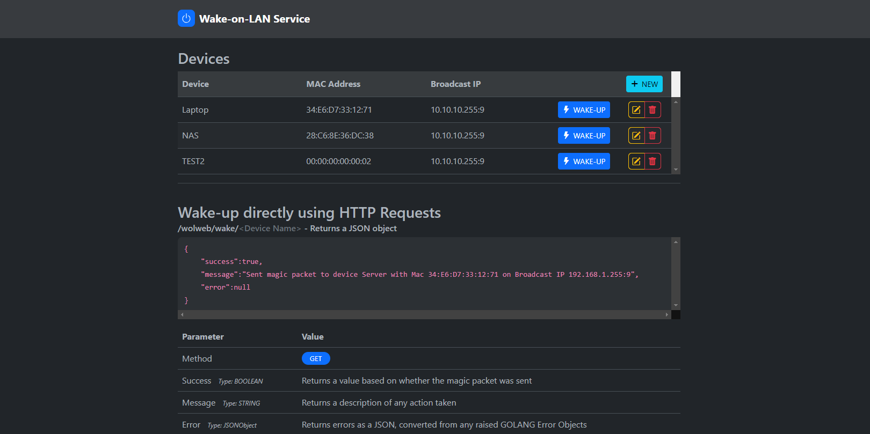Click the MAC Address column header

(334, 84)
